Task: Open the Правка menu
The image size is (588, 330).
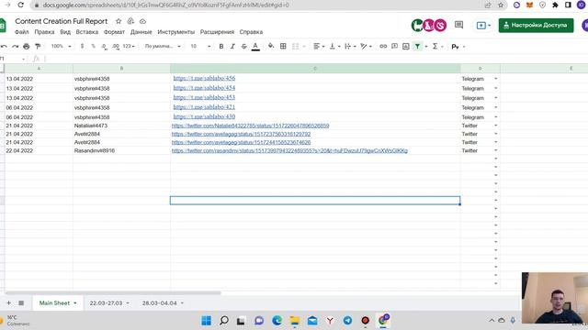Action: [45, 32]
